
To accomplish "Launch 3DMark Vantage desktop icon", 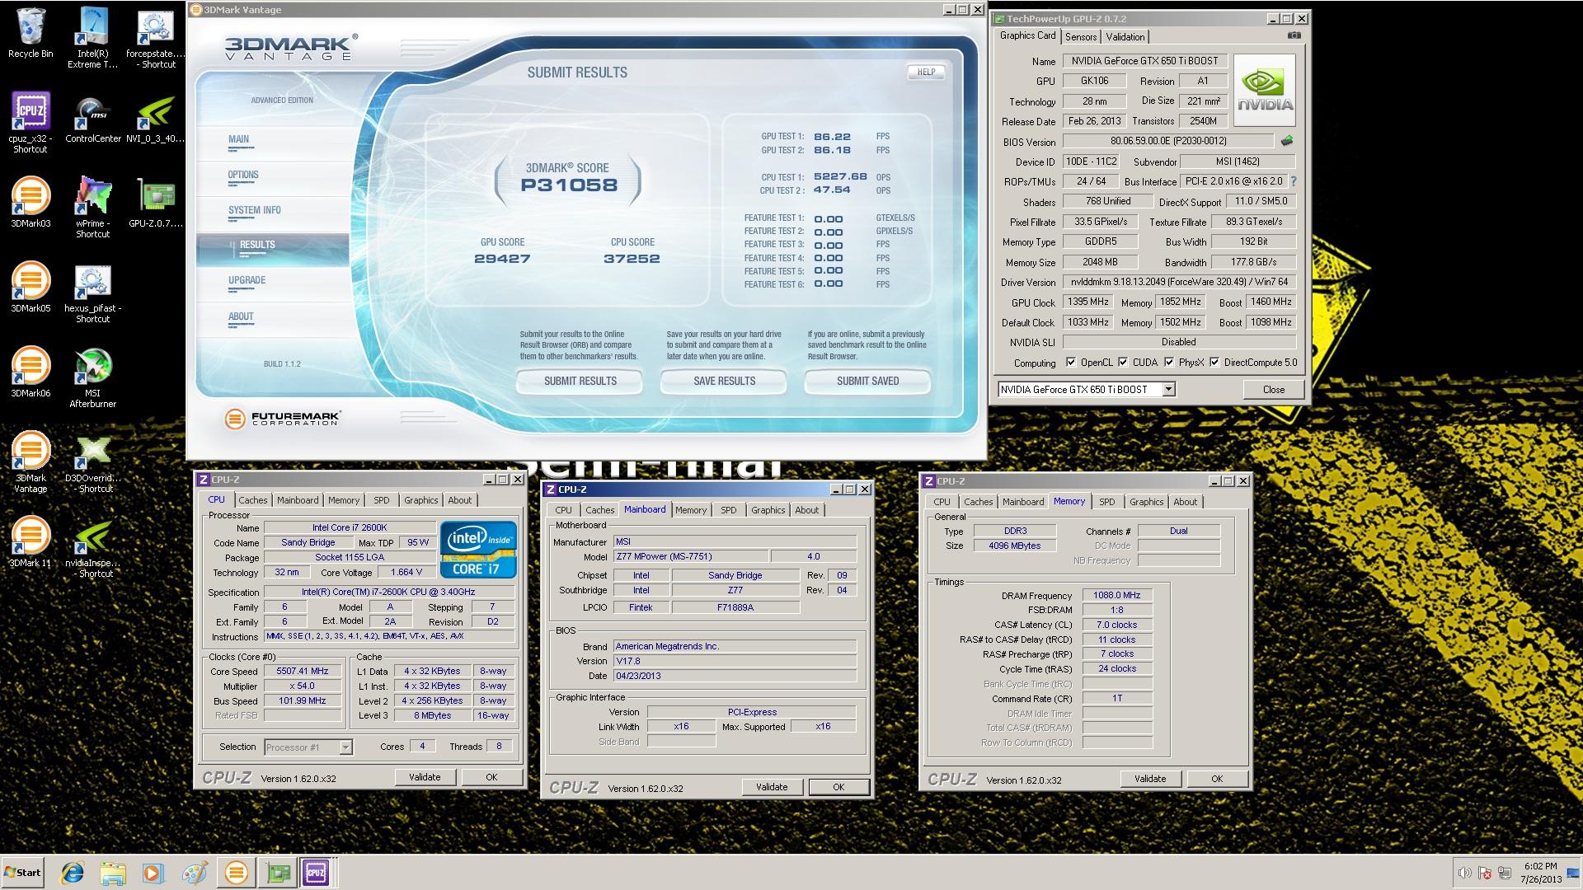I will point(31,462).
